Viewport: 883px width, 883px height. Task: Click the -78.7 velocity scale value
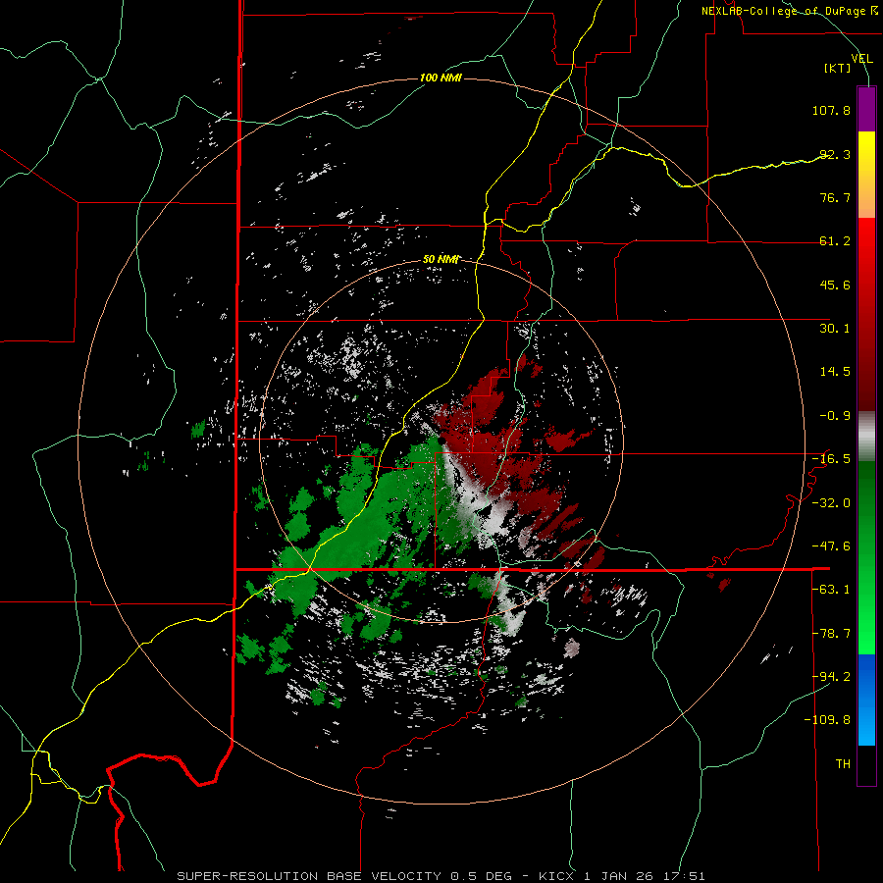pyautogui.click(x=831, y=634)
